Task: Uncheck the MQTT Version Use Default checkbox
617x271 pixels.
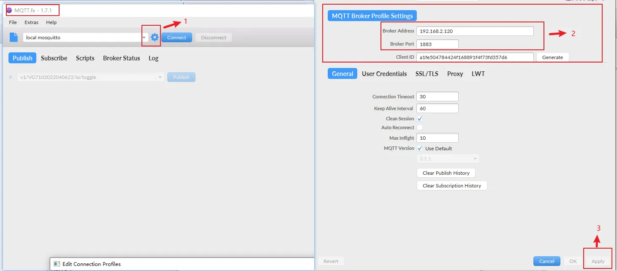Action: 420,148
